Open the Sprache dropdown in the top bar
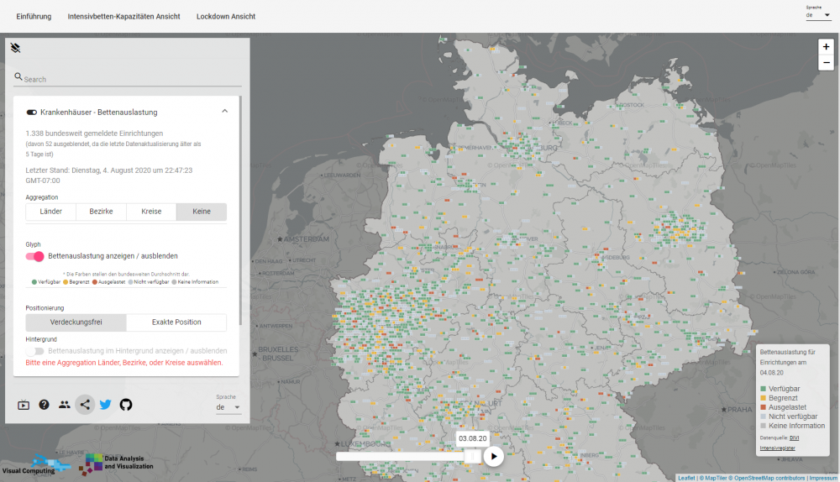The image size is (840, 482). point(818,15)
